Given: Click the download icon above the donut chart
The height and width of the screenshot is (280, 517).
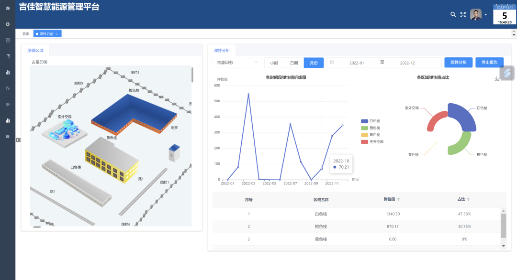Looking at the screenshot, I should pyautogui.click(x=496, y=79).
